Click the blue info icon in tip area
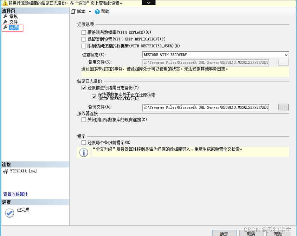 click(83, 152)
